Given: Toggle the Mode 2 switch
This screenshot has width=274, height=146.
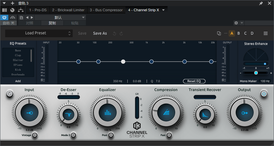Looking at the screenshot, I should point(73,135).
